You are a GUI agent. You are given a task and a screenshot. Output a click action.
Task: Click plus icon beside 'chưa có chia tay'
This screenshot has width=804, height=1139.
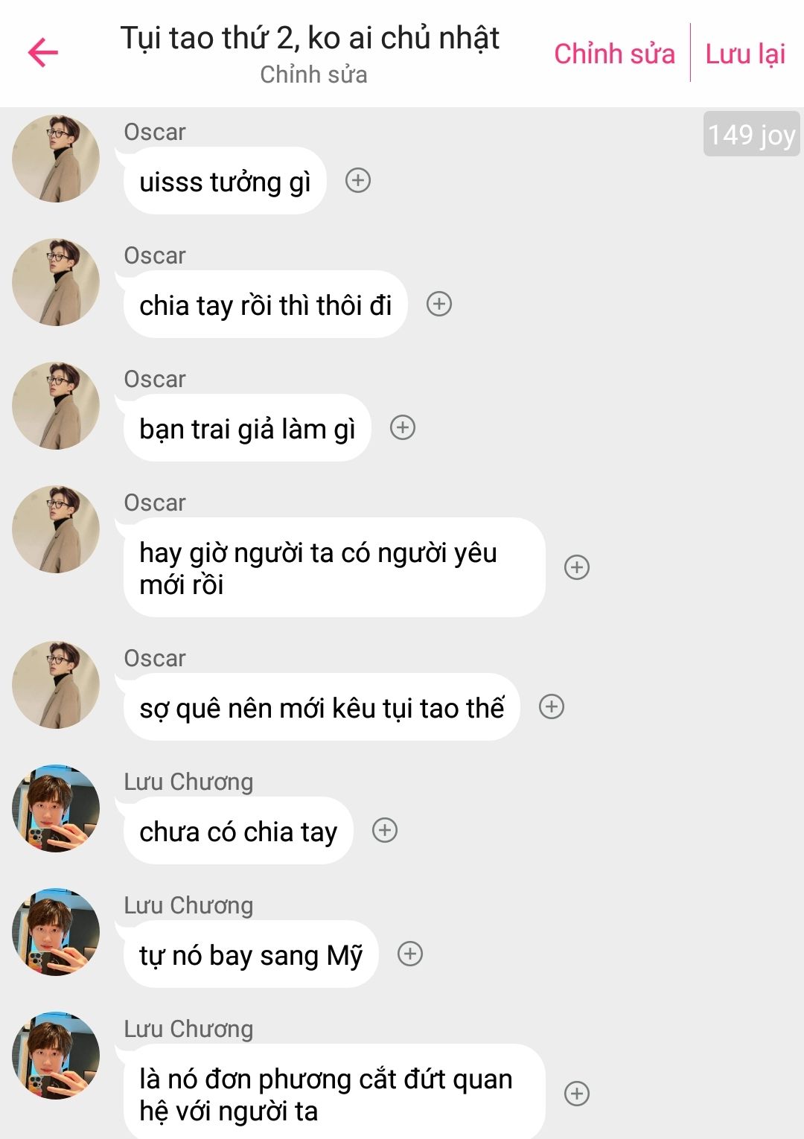(x=385, y=830)
